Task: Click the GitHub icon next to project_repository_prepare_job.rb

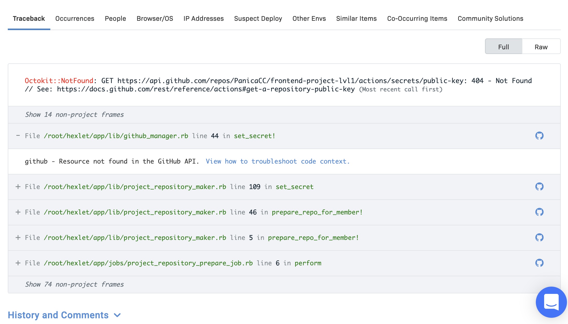Action: click(x=539, y=263)
